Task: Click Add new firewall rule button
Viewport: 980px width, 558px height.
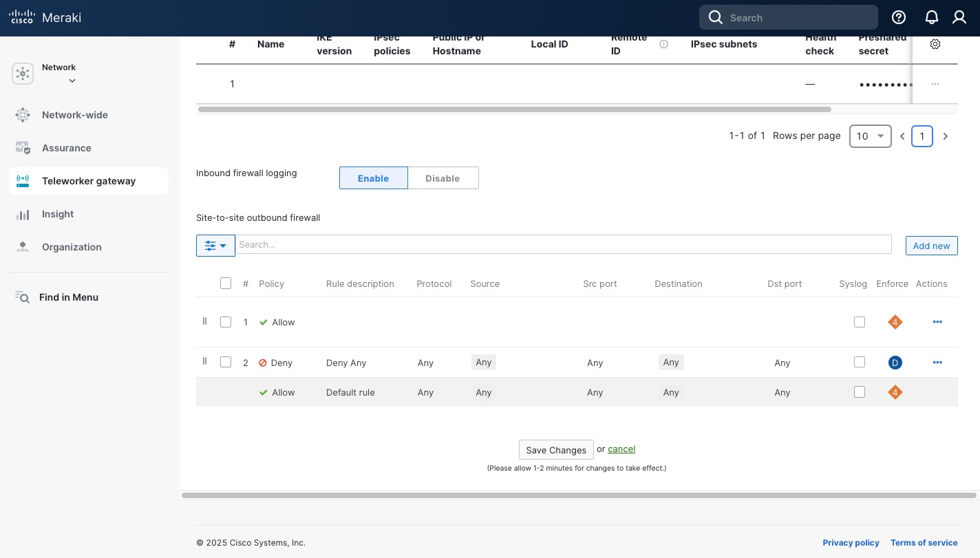Action: point(931,246)
